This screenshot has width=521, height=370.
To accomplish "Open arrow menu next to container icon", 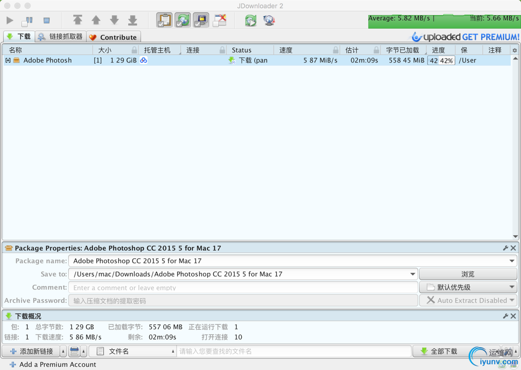I will tap(84, 351).
